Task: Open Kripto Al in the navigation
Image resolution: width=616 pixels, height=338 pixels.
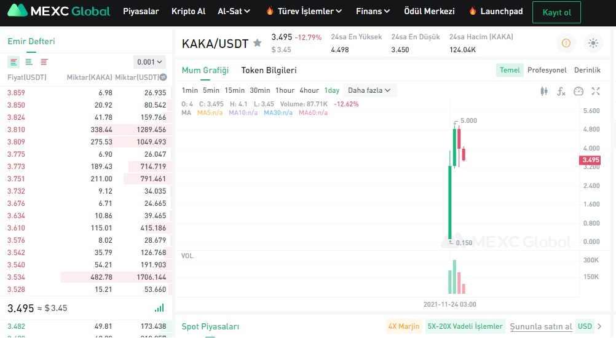Action: [x=189, y=12]
